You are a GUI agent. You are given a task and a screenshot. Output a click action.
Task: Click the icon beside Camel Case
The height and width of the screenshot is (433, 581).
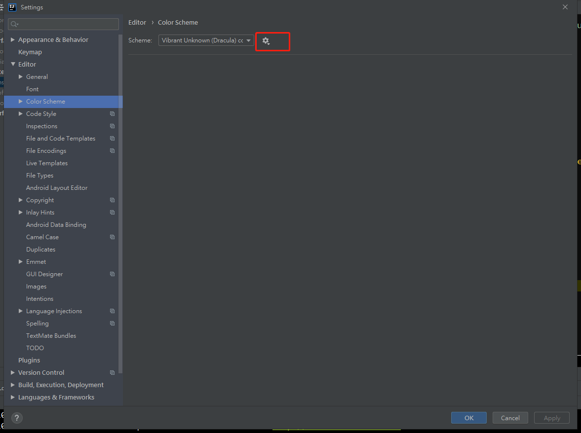click(113, 237)
